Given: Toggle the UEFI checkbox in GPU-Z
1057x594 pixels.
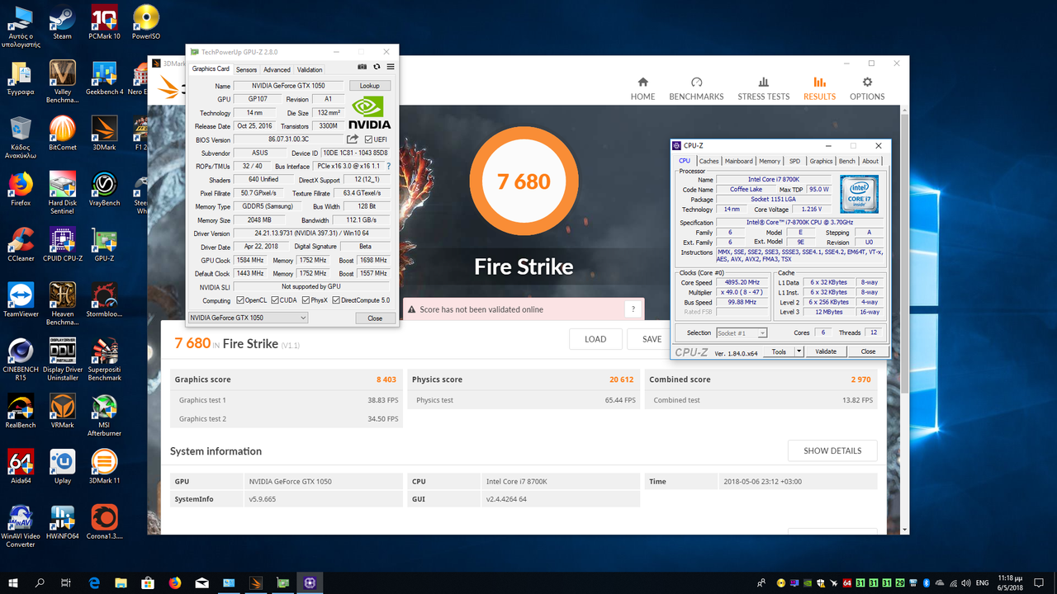Looking at the screenshot, I should click(x=368, y=139).
